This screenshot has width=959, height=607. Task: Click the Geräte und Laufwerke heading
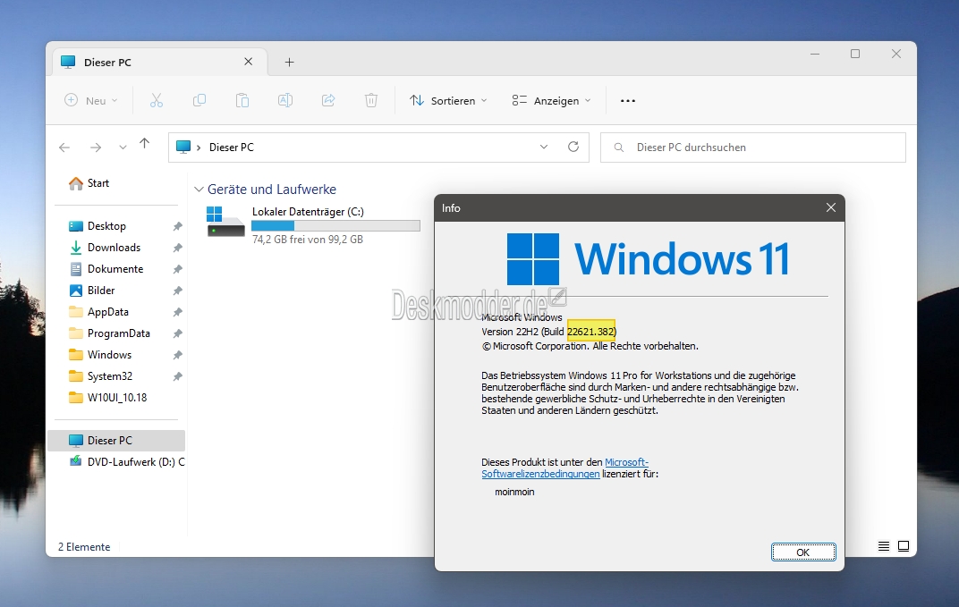point(272,190)
